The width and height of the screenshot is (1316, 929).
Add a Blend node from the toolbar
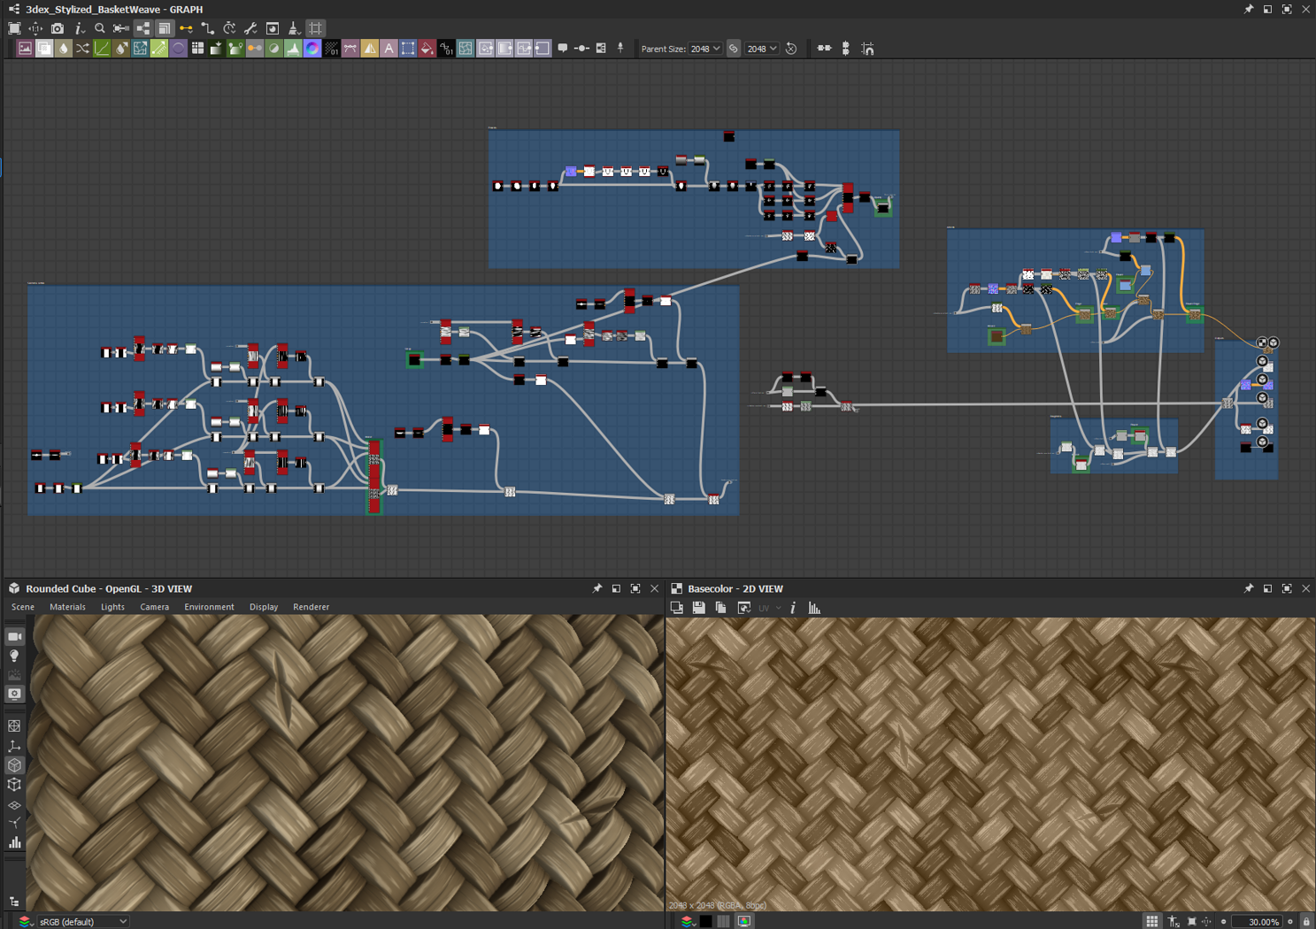click(44, 49)
